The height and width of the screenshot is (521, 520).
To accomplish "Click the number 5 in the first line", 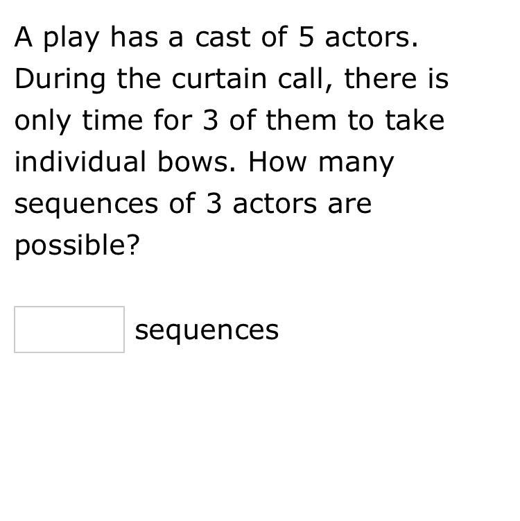I will tap(306, 37).
